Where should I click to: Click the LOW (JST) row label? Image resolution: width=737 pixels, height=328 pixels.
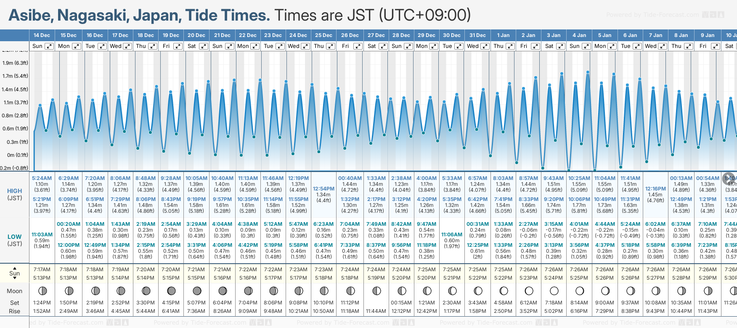(15, 240)
